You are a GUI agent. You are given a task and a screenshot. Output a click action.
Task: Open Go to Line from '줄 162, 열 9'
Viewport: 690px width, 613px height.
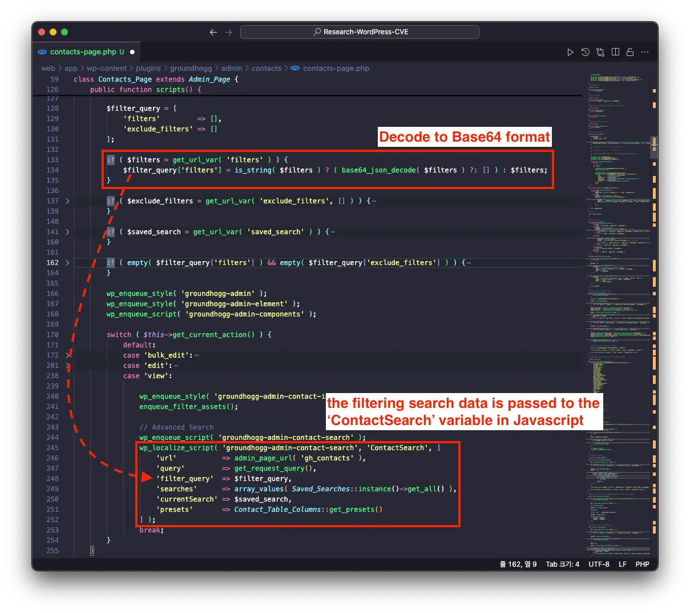point(518,564)
